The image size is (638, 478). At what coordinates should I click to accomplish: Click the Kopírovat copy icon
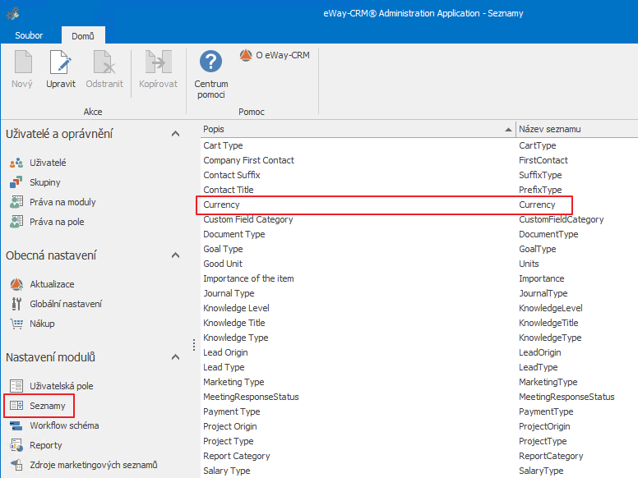point(159,62)
